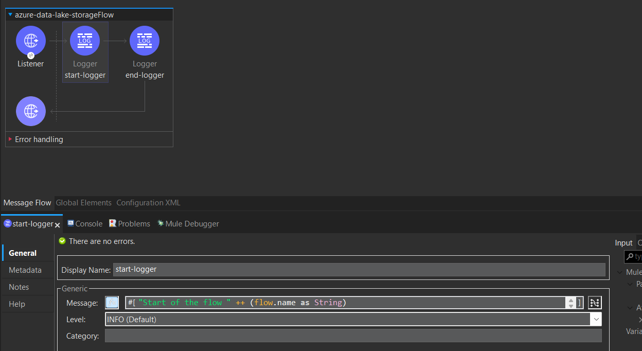Collapse the azure-data-lake-storageFlow flow

(10, 15)
